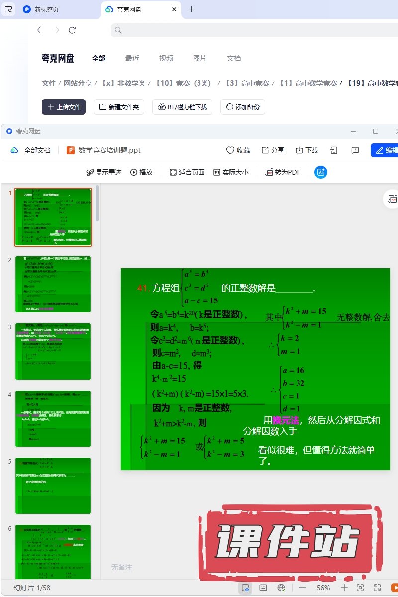Click the 上传文件 upload button

tap(64, 107)
